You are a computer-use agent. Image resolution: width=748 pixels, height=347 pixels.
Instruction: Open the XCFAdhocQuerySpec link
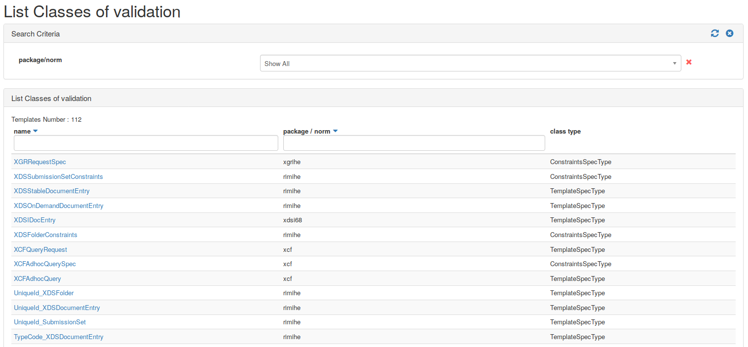45,264
